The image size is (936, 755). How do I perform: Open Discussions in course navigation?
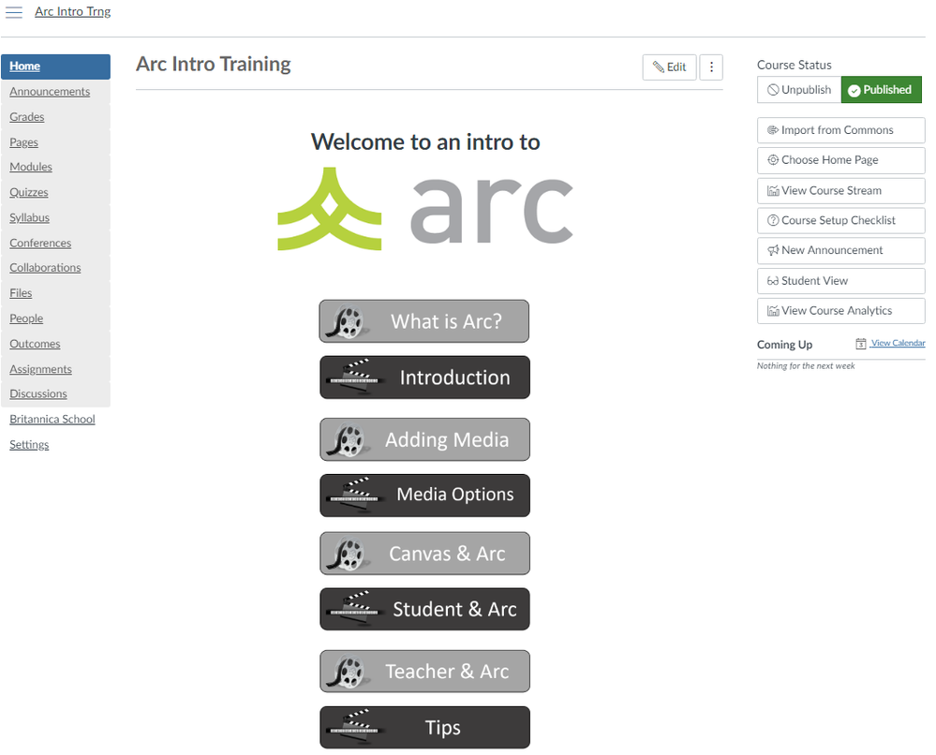(x=38, y=394)
